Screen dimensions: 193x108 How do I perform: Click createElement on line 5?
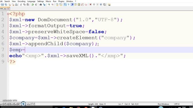77,38
